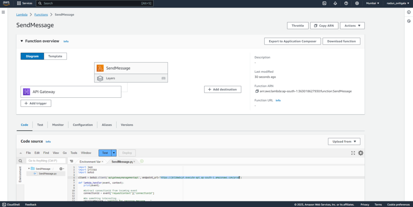The image size is (413, 207).
Task: Open the Test tab
Action: tap(40, 125)
